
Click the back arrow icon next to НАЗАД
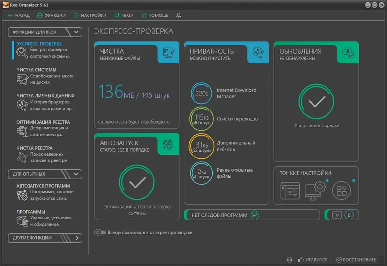click(x=10, y=16)
